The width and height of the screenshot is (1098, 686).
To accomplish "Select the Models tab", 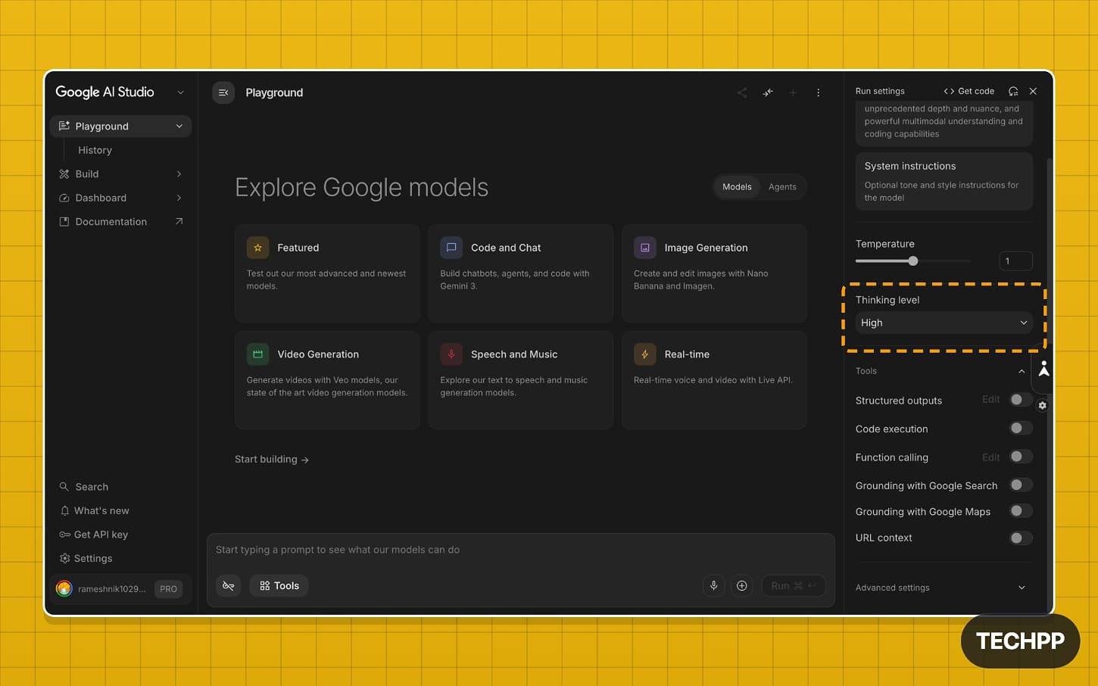I will tap(737, 187).
